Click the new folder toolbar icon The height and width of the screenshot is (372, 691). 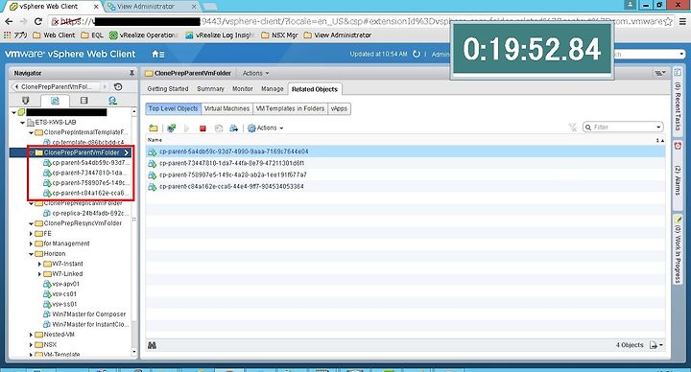pos(154,128)
